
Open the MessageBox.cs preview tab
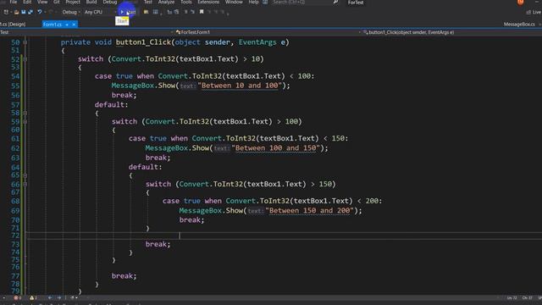519,25
